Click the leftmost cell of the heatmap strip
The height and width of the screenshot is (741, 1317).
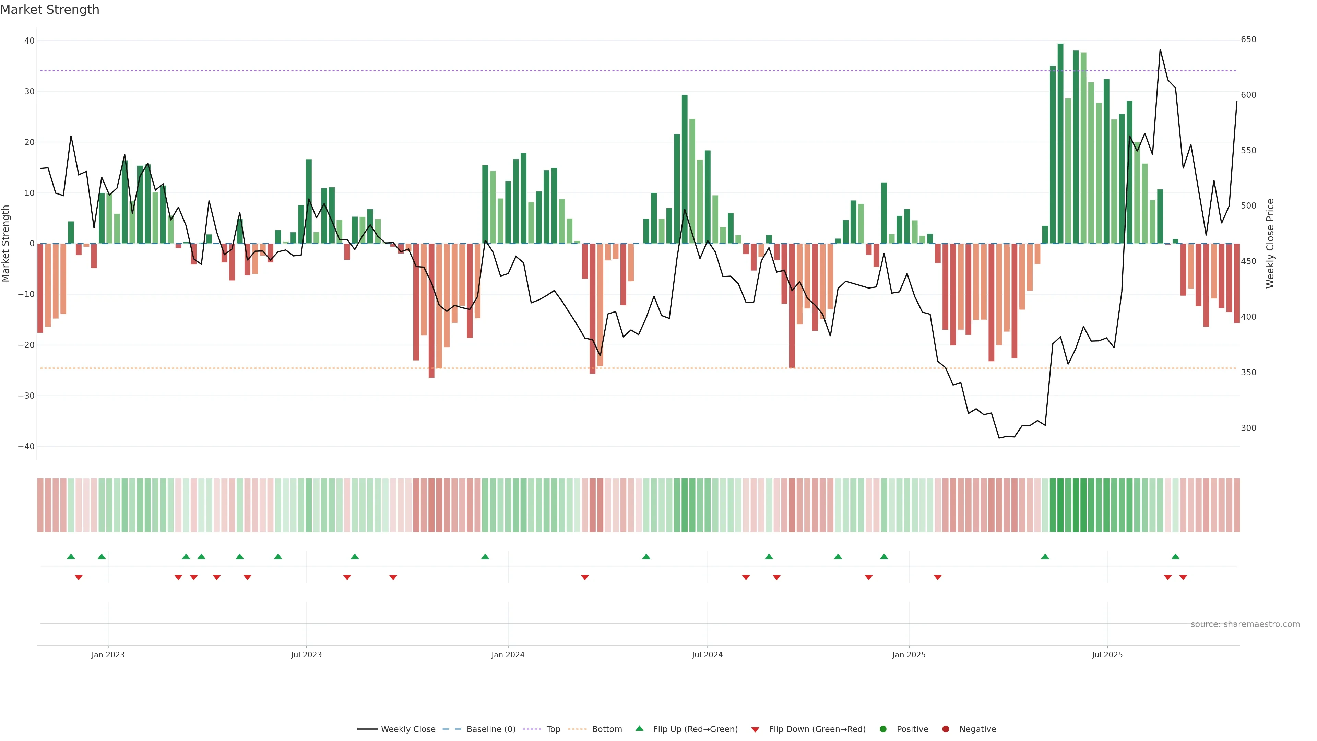click(x=40, y=505)
